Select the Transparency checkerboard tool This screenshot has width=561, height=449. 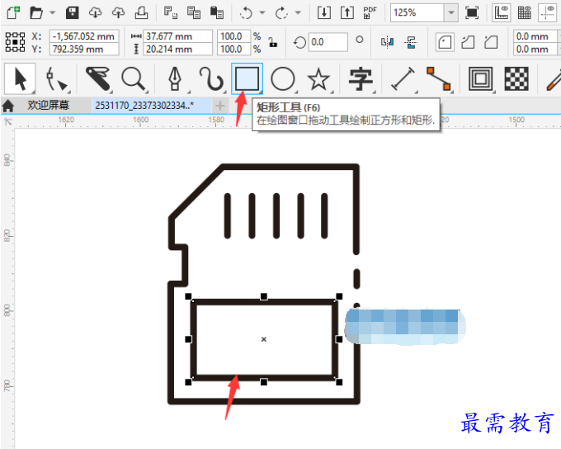[x=516, y=78]
